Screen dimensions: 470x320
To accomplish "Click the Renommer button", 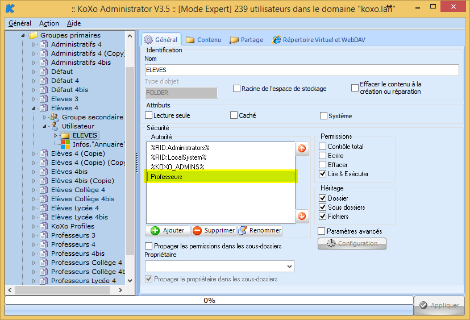I will point(260,230).
